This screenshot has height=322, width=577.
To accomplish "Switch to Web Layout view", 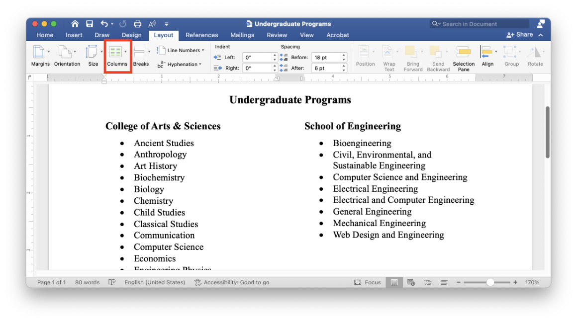I will [x=411, y=282].
